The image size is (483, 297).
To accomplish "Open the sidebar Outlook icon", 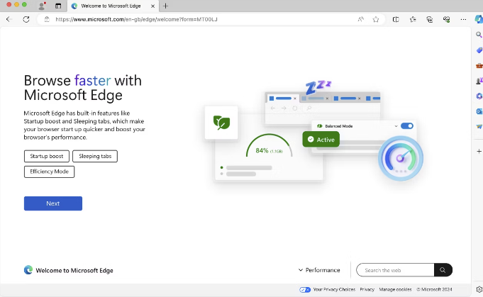I will (x=479, y=111).
